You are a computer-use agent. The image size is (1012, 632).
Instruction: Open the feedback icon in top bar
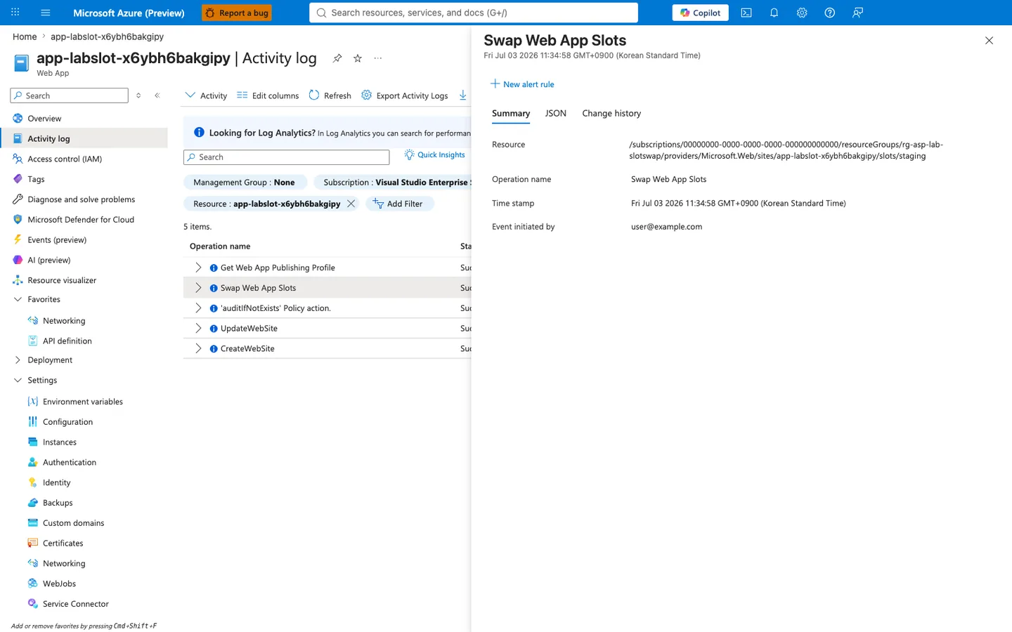(x=857, y=13)
